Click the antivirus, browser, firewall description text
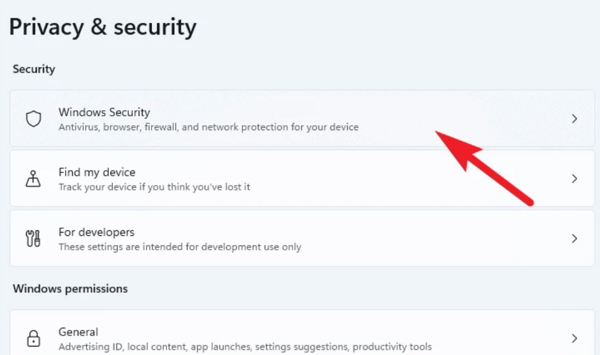 pyautogui.click(x=208, y=127)
